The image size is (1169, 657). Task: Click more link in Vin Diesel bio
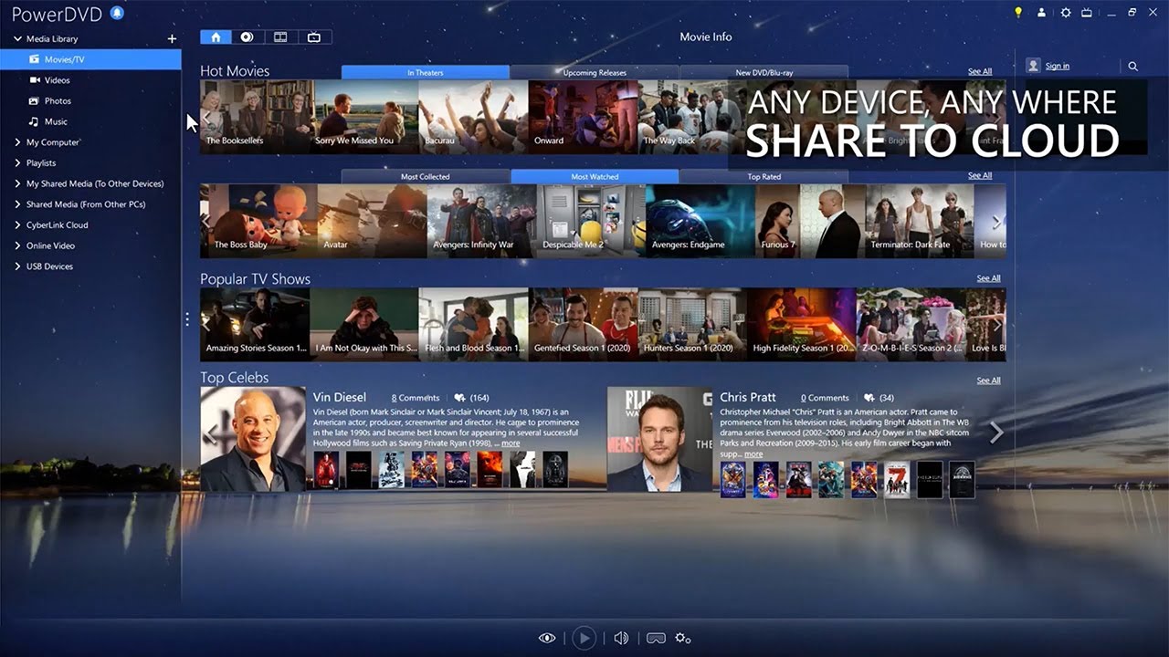pos(511,443)
